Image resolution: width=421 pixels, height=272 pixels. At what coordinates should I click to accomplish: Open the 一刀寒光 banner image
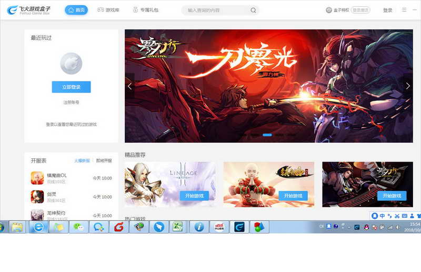269,86
